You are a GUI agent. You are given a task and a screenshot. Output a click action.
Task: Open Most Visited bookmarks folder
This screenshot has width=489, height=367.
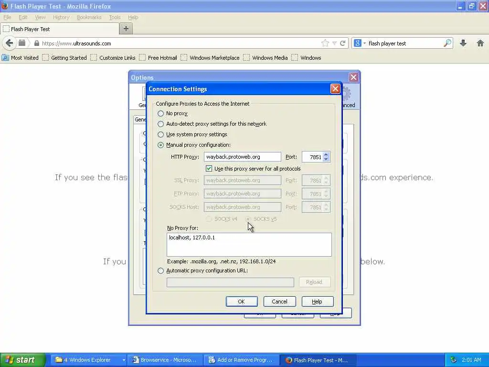click(20, 58)
